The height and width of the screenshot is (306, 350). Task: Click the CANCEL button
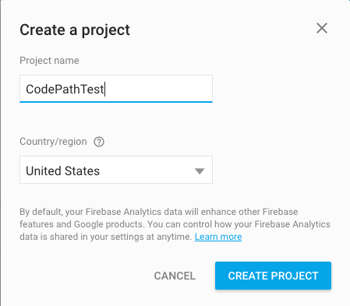tap(175, 276)
